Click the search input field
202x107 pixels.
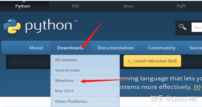[197, 27]
